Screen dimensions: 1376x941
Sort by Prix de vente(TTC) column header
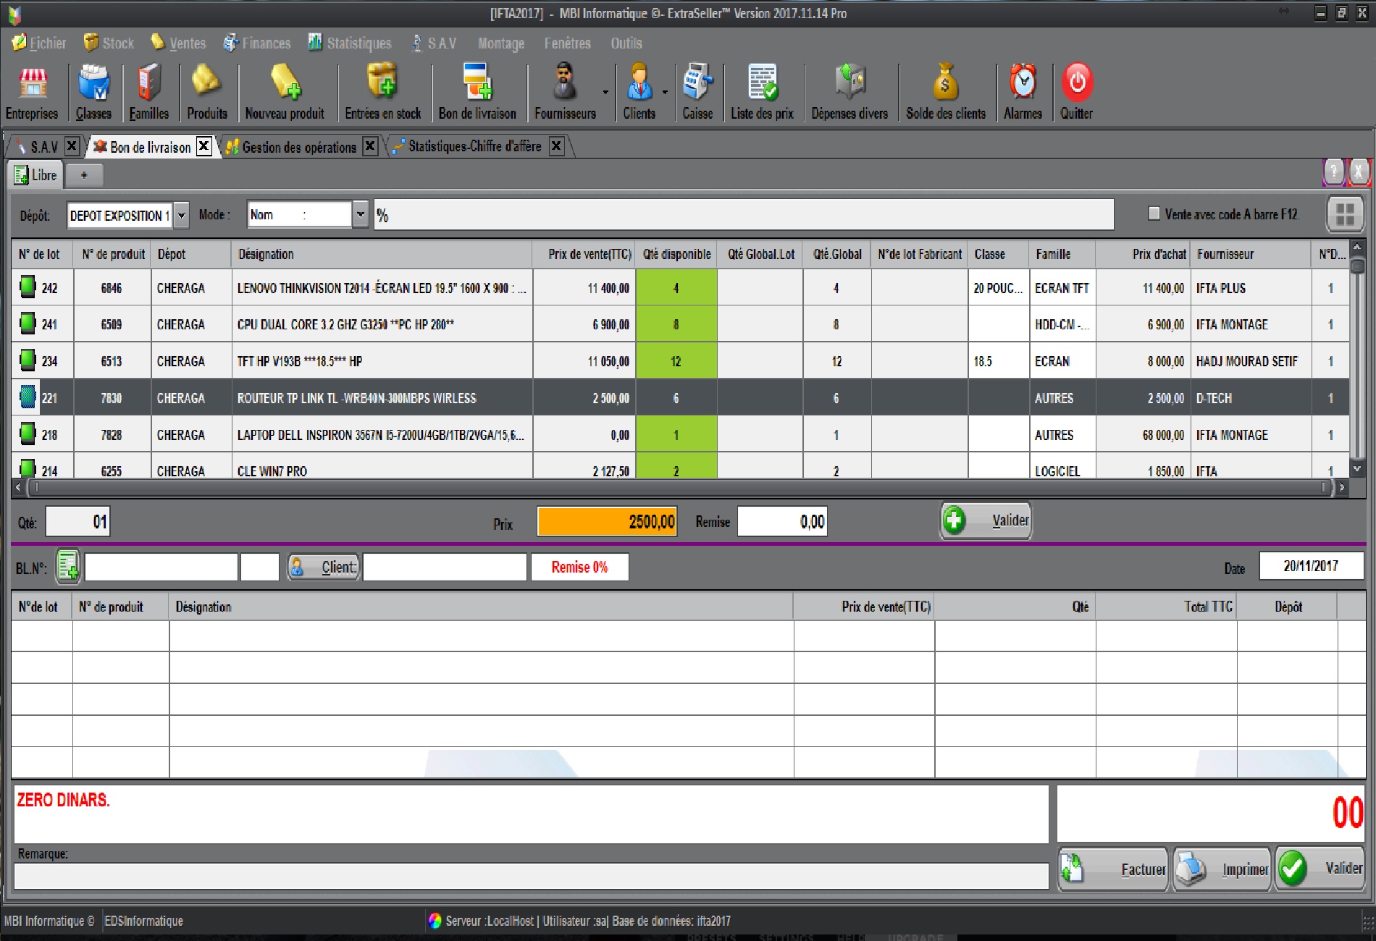pyautogui.click(x=584, y=254)
